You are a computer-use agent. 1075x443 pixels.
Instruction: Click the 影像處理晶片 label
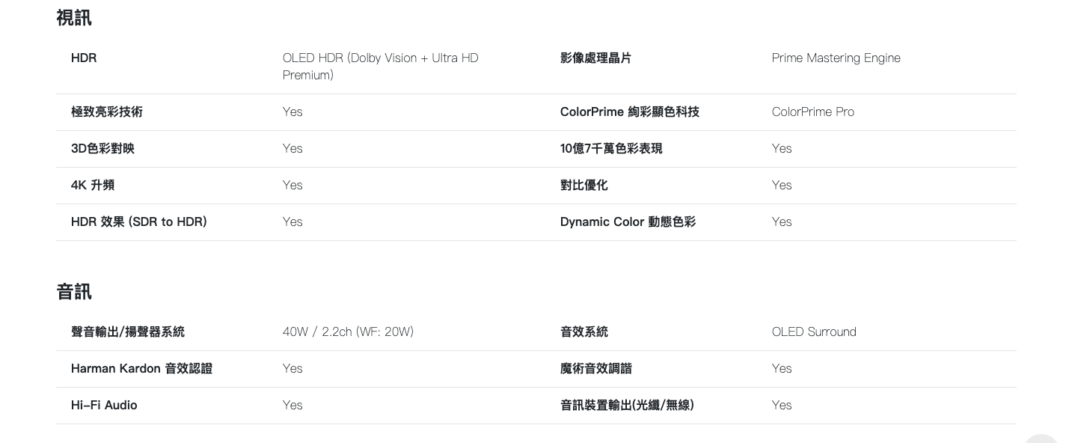[595, 58]
